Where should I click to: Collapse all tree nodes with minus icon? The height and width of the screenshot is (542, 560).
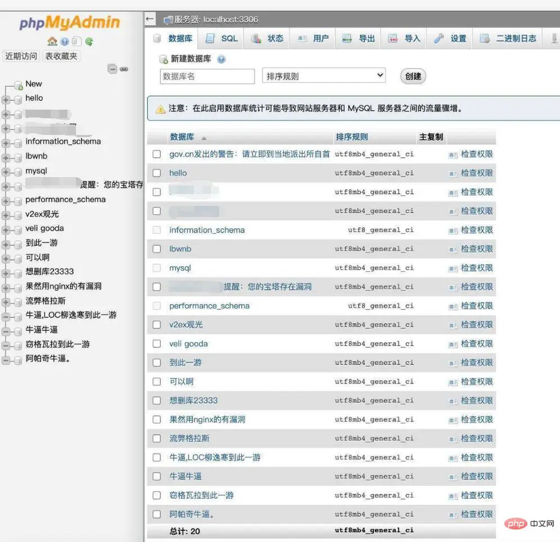pos(112,69)
